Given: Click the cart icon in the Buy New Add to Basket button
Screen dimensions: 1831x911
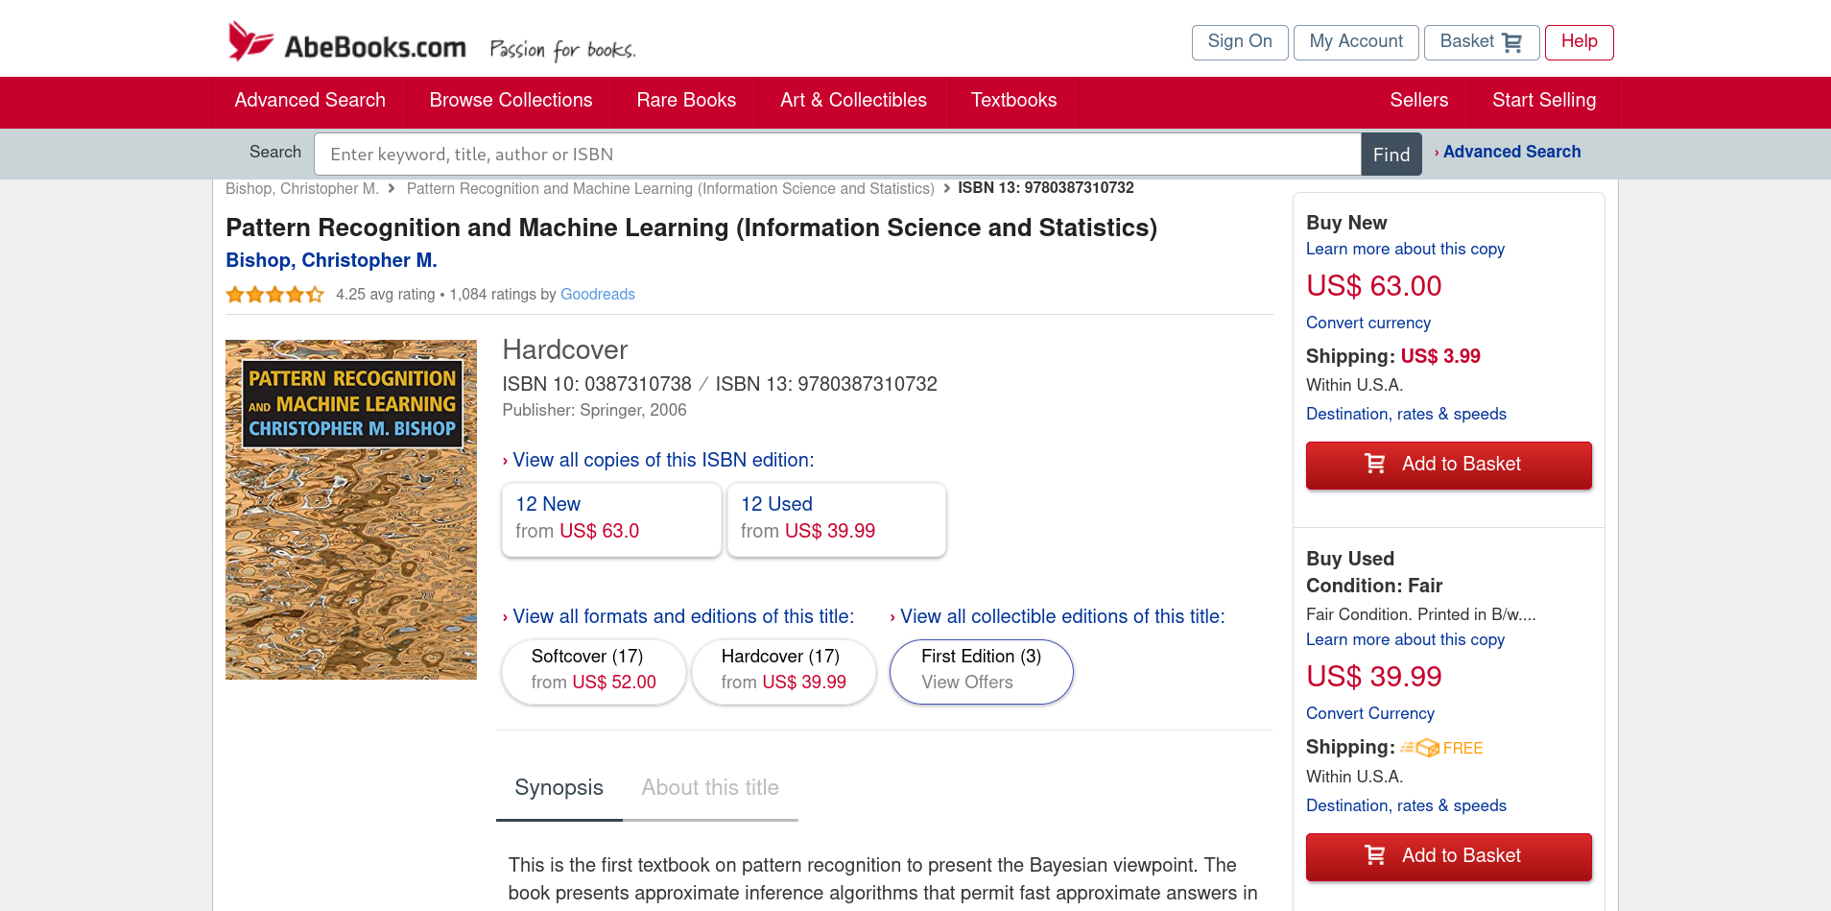Looking at the screenshot, I should coord(1374,464).
